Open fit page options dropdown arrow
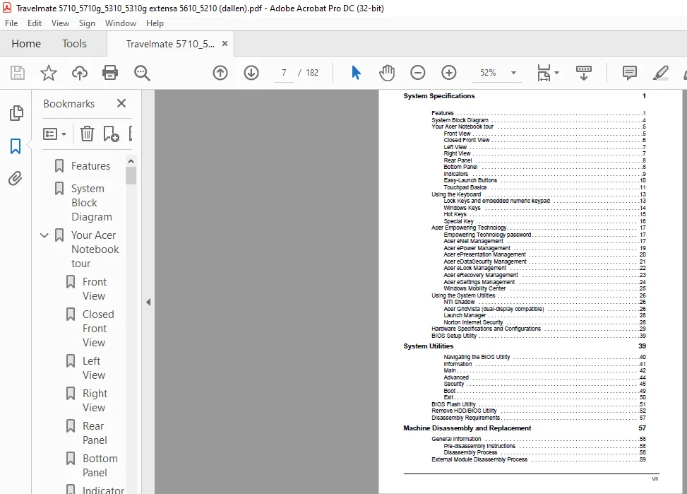 [x=557, y=73]
